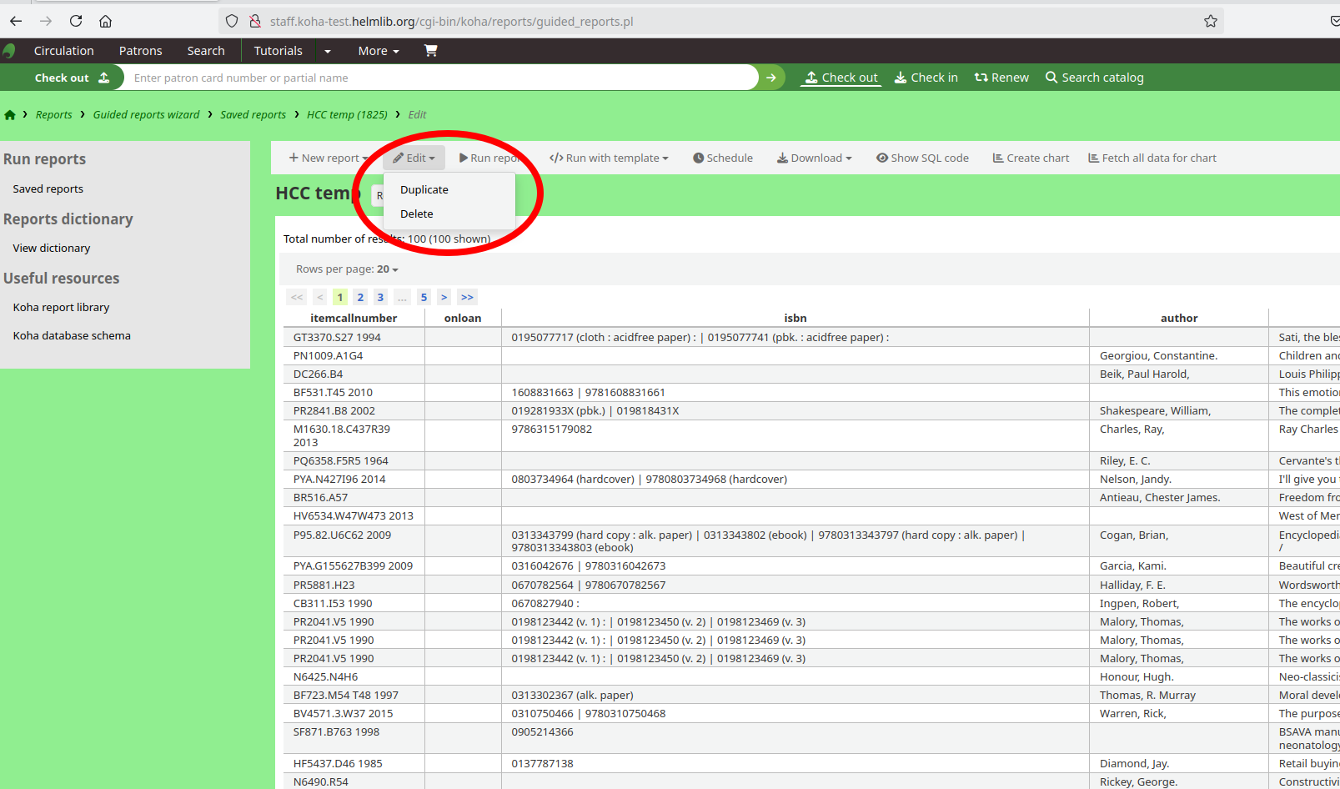Click the Koha home breadcrumb icon
Screen dimensions: 1340x789
click(10, 115)
